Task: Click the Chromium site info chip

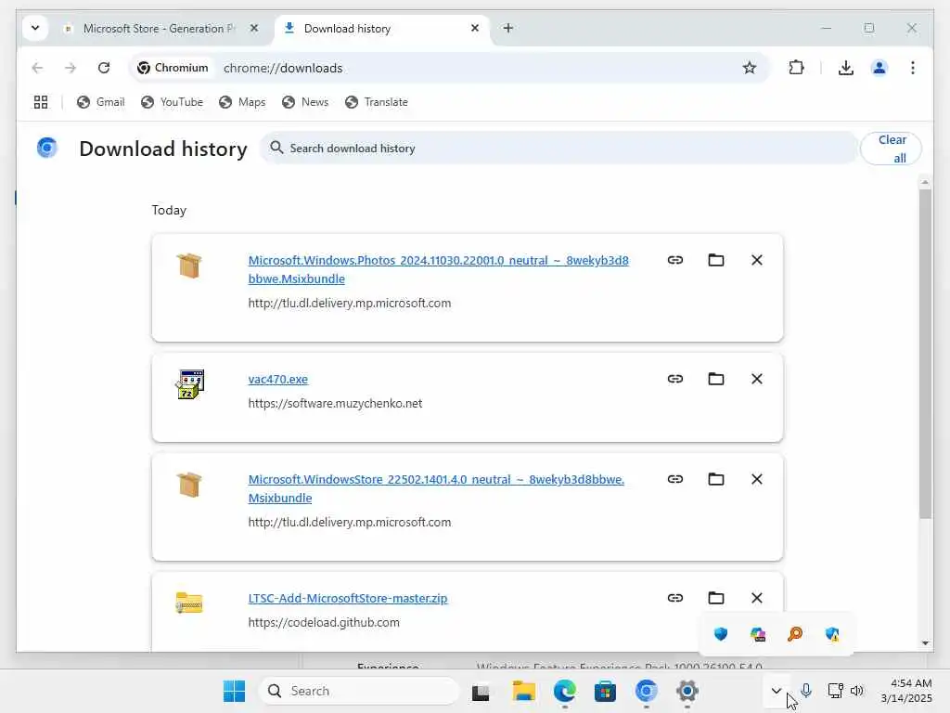Action: click(173, 68)
